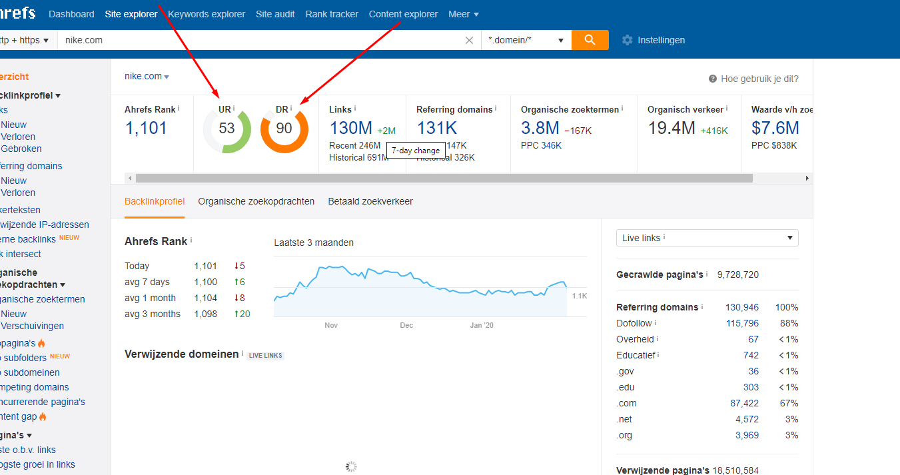900x475 pixels.
Task: Click the green UR 53 gauge
Action: click(x=227, y=129)
